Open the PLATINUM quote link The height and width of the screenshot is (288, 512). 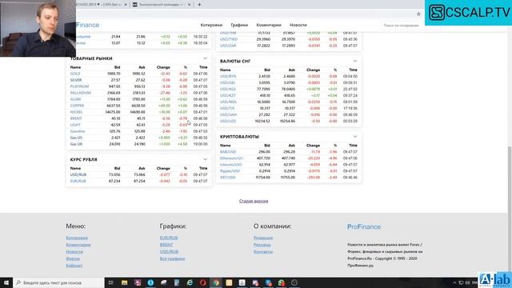79,86
